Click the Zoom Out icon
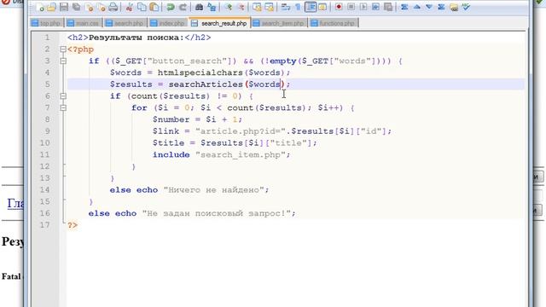This screenshot has height=307, width=546. pyautogui.click(x=241, y=7)
